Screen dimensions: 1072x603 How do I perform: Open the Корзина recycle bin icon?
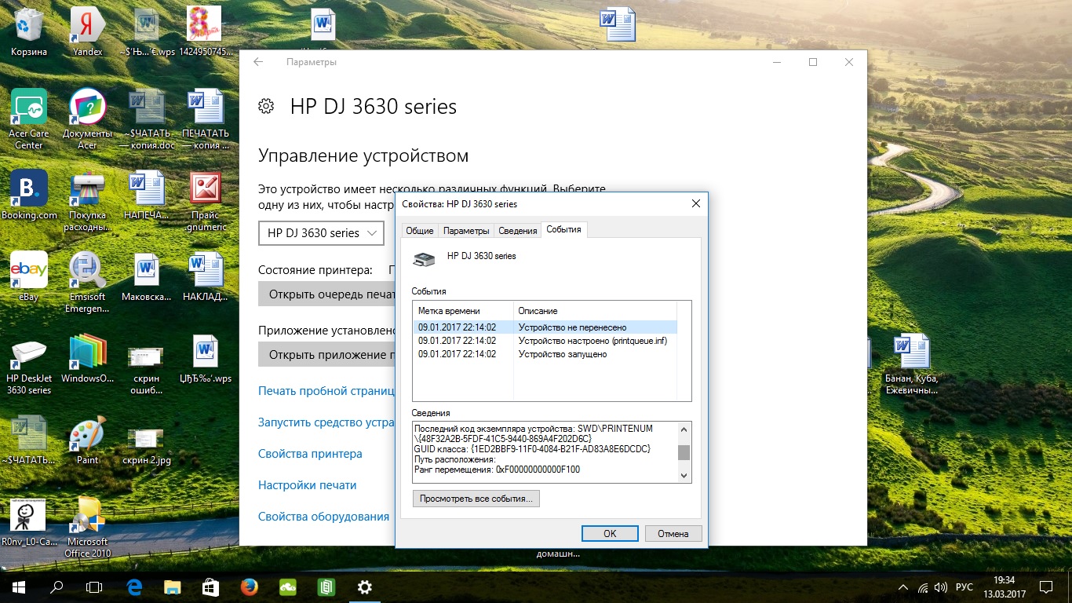click(x=29, y=32)
